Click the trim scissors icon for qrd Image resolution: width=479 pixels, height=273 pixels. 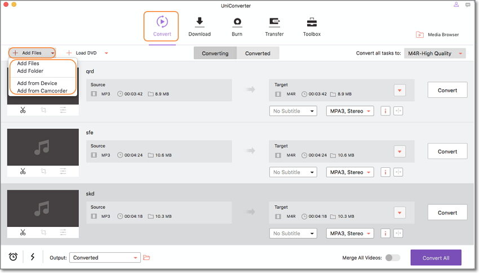click(23, 110)
